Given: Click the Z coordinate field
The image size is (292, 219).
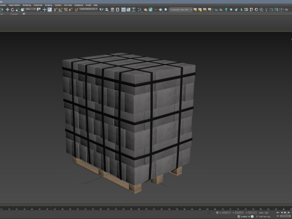Looking at the screenshot, I should coord(252,213).
